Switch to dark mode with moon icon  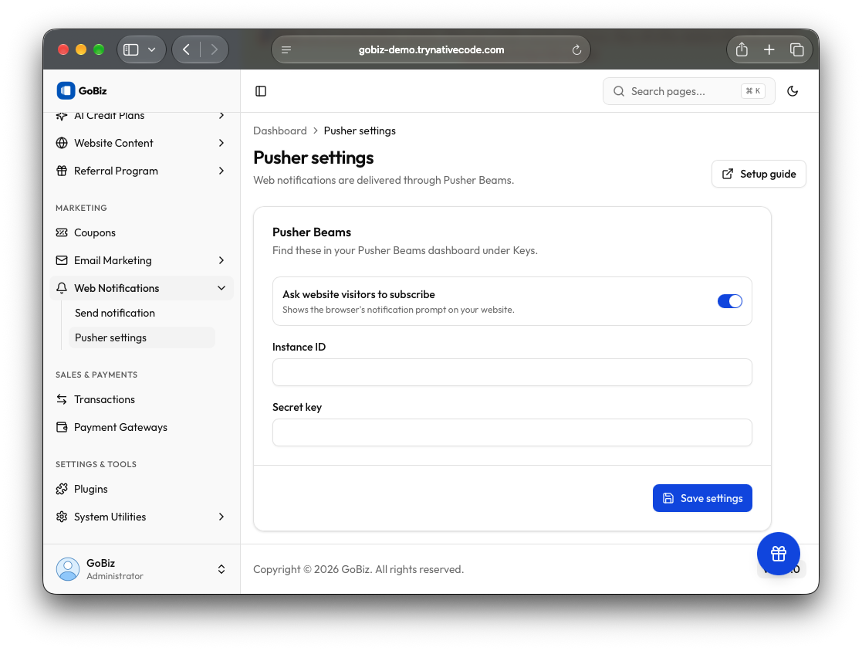[793, 91]
